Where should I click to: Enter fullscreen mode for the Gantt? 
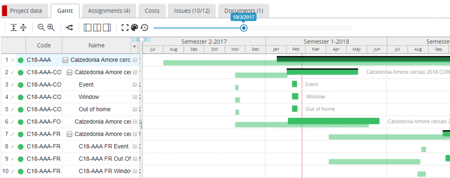(x=125, y=28)
